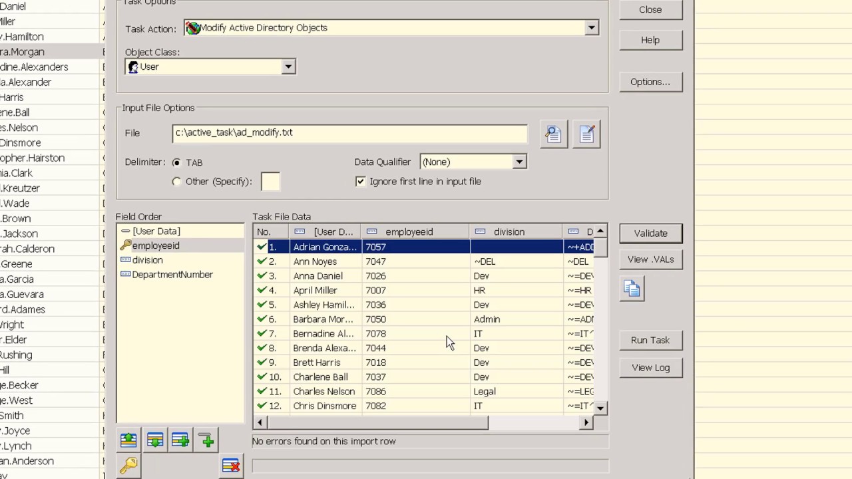The width and height of the screenshot is (852, 479).
Task: Click the division column header
Action: [516, 232]
